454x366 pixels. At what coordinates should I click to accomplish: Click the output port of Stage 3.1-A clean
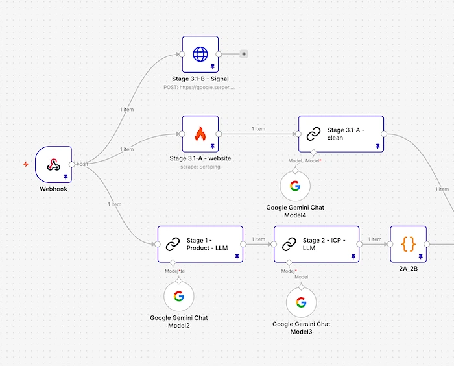tap(384, 134)
